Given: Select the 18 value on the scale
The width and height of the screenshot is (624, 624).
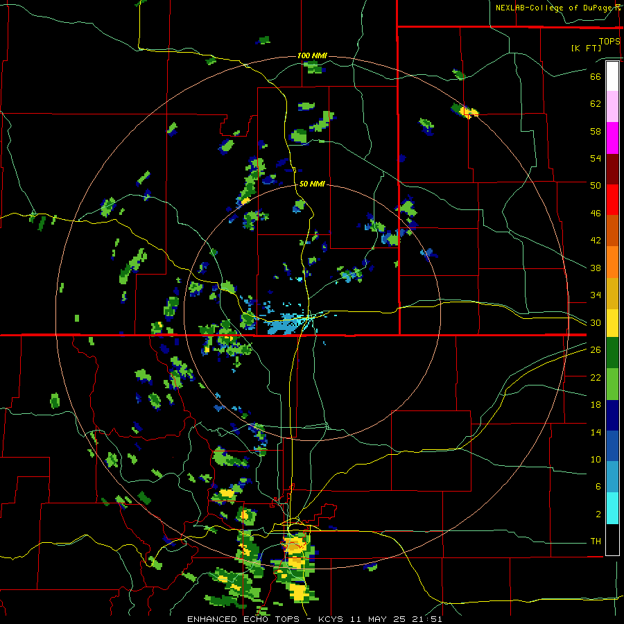Looking at the screenshot, I should [x=596, y=405].
